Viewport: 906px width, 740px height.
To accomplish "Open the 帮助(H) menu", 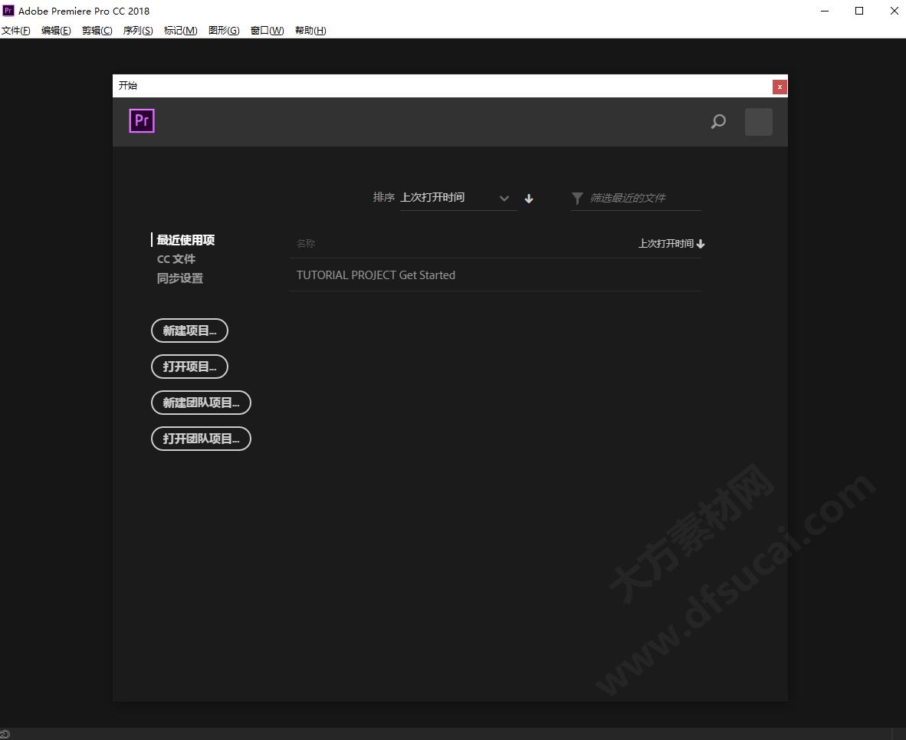I will (311, 30).
